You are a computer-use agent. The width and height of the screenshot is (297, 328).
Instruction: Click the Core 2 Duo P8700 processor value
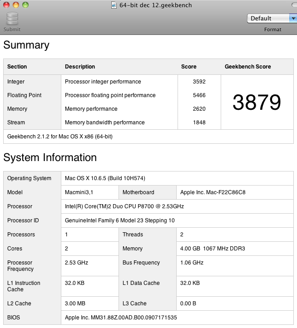point(124,206)
